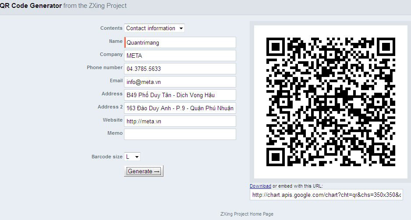411x220 pixels.
Task: Click the Address 2 field starting with 163
Action: point(180,108)
